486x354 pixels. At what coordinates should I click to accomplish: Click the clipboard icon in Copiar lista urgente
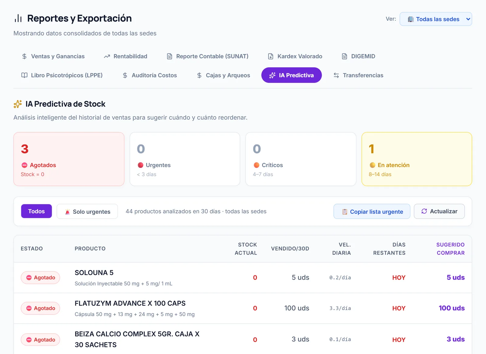[345, 212]
